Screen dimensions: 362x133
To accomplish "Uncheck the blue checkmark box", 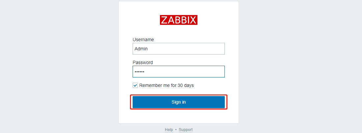I will pyautogui.click(x=135, y=85).
